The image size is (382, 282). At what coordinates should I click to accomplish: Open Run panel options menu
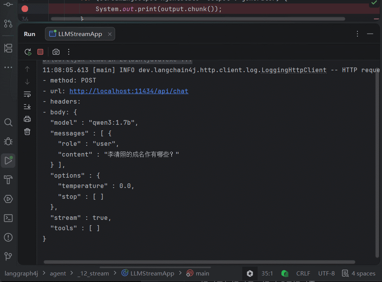[x=357, y=34]
